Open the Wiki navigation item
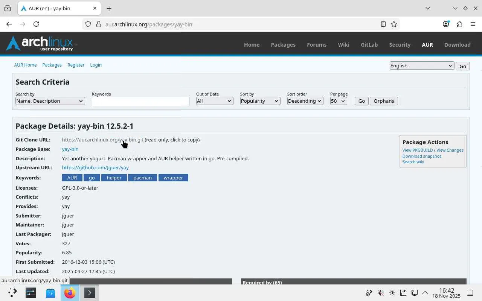Image resolution: width=482 pixels, height=301 pixels. [343, 44]
